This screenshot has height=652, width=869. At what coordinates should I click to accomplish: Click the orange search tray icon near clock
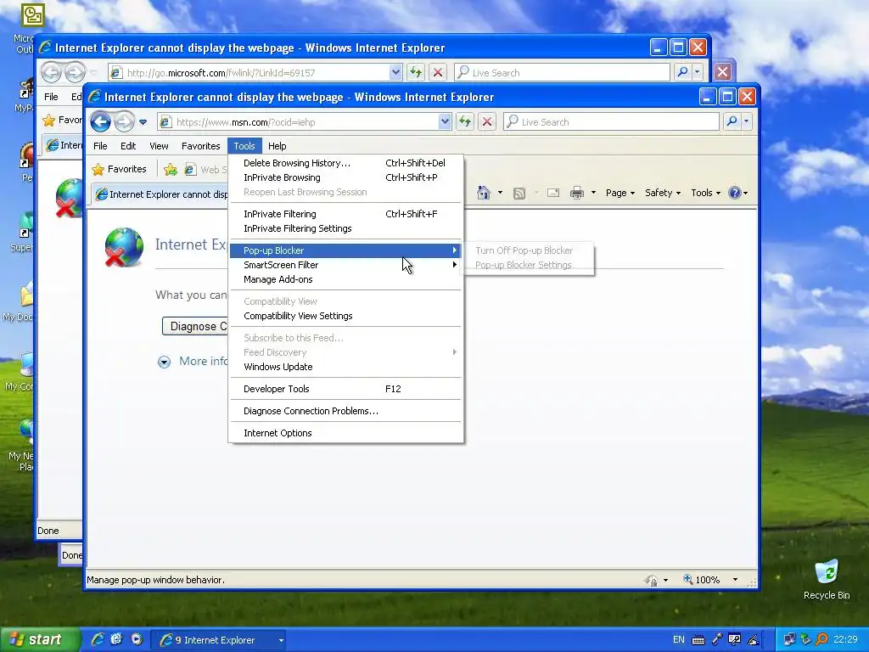[x=822, y=639]
